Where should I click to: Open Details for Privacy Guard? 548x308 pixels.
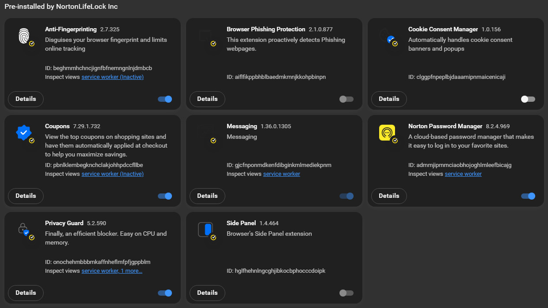coord(26,293)
